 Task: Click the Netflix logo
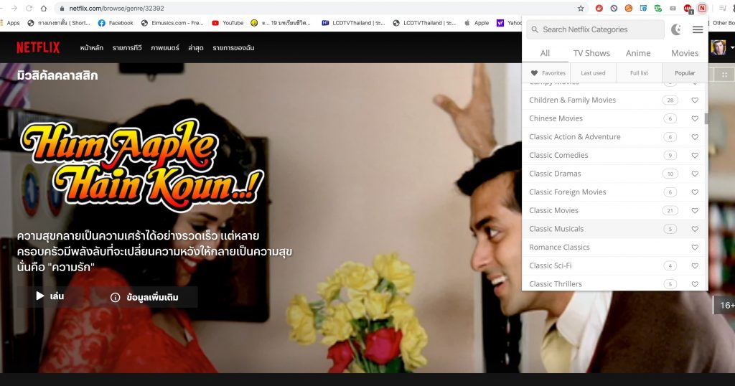38,47
